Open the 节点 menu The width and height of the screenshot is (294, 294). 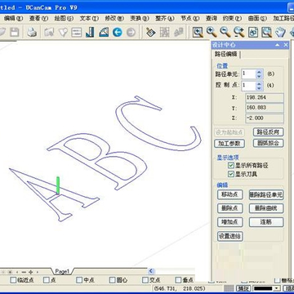(x=190, y=19)
